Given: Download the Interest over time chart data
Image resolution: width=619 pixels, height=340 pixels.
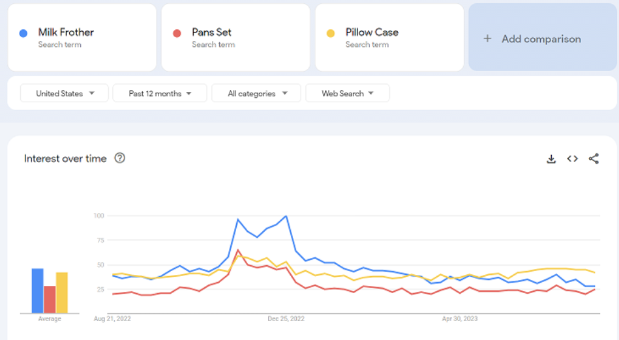Looking at the screenshot, I should click(x=551, y=159).
